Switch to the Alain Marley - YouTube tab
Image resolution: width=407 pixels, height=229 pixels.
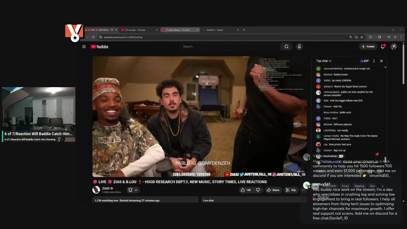coord(180,30)
